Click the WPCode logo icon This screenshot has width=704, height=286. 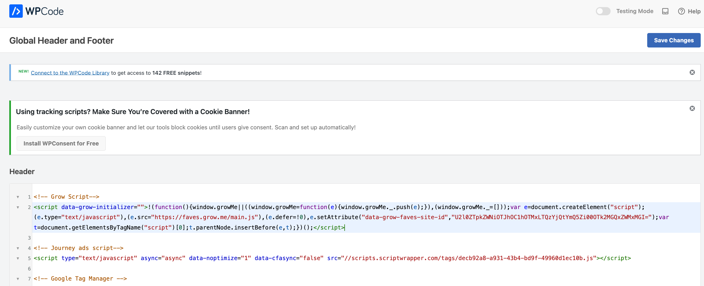(x=16, y=11)
